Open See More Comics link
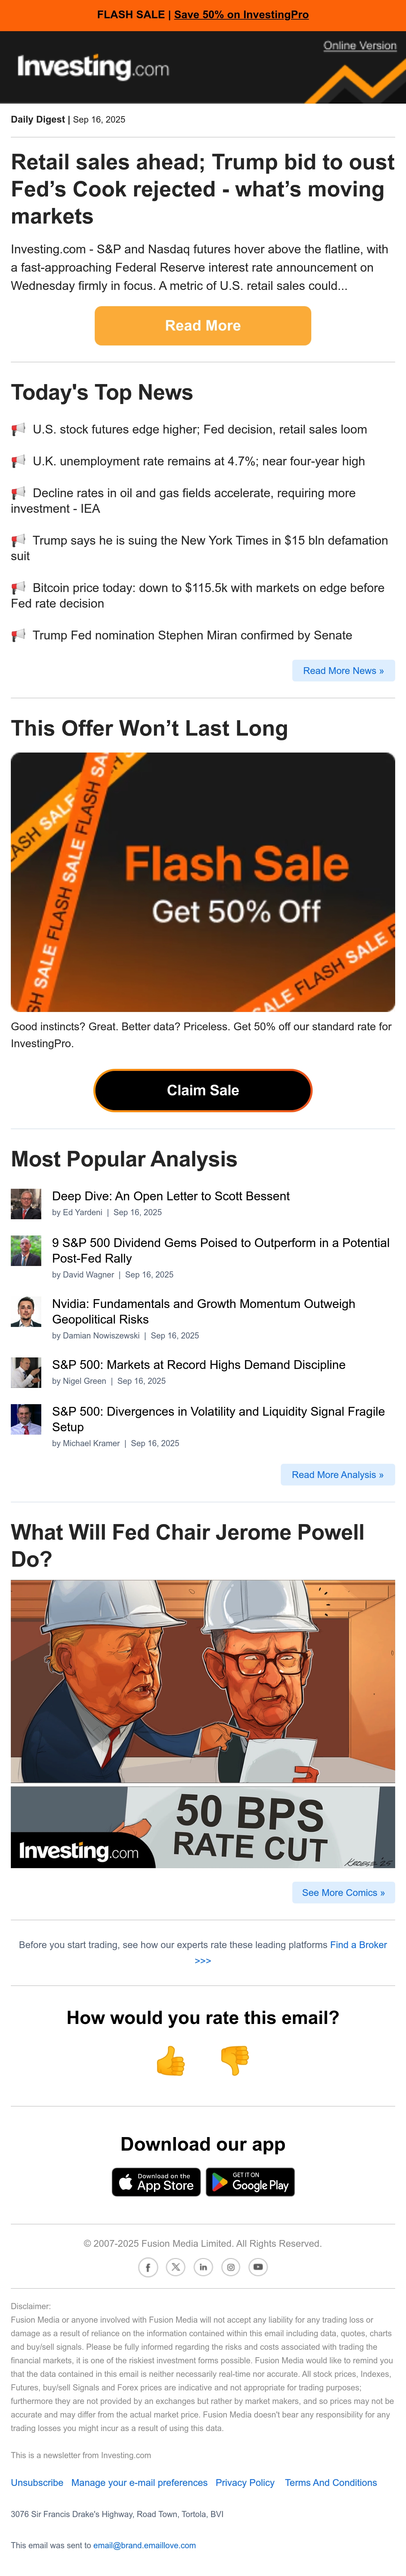406x2576 pixels. [x=343, y=1893]
